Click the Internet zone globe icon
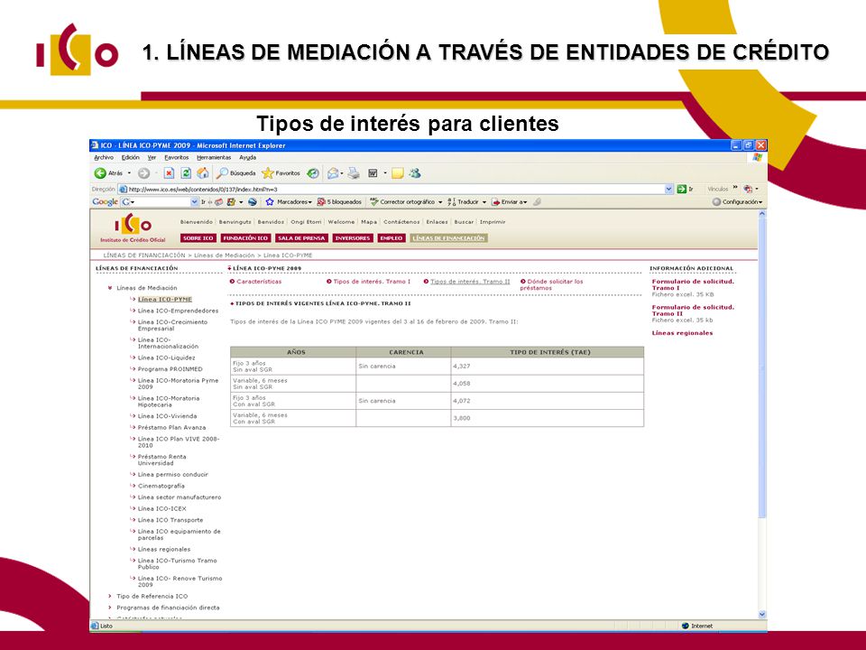866x650 pixels. [x=686, y=626]
